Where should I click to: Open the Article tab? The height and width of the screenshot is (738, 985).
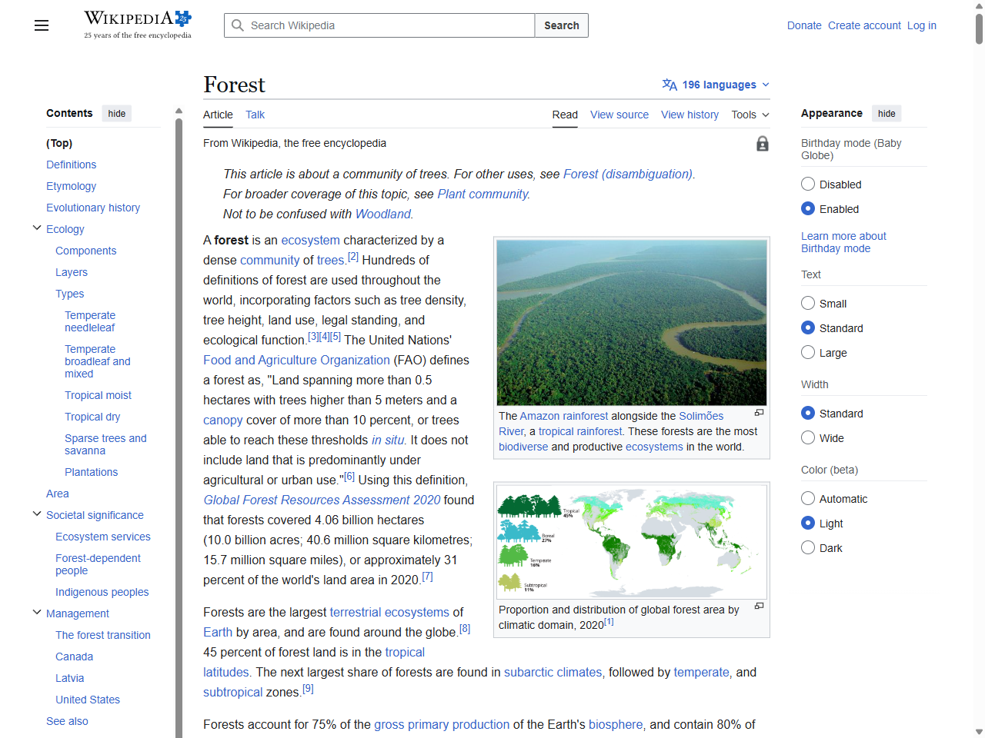coord(218,115)
